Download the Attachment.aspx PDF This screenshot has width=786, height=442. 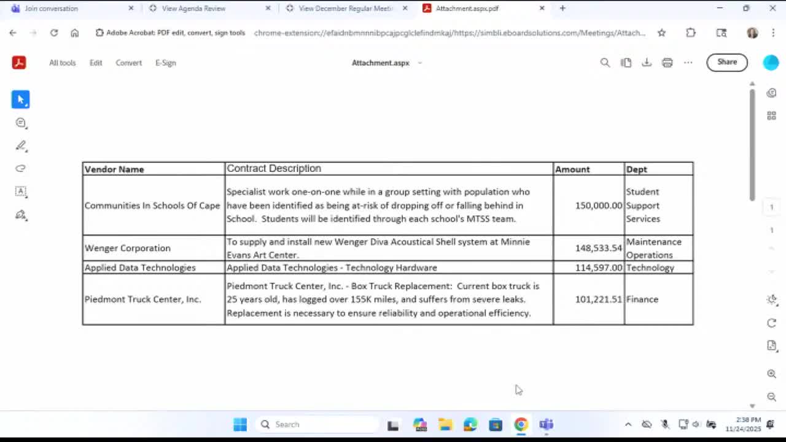coord(647,62)
